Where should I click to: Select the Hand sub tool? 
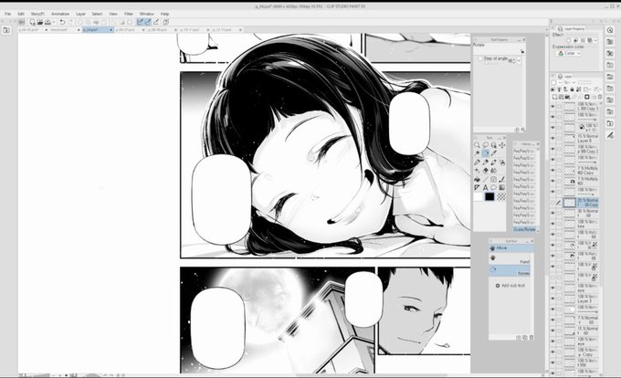(510, 258)
